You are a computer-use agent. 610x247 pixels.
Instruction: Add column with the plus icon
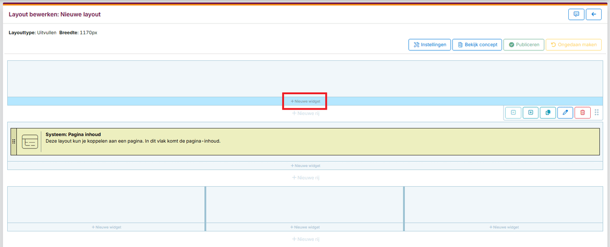pos(530,112)
